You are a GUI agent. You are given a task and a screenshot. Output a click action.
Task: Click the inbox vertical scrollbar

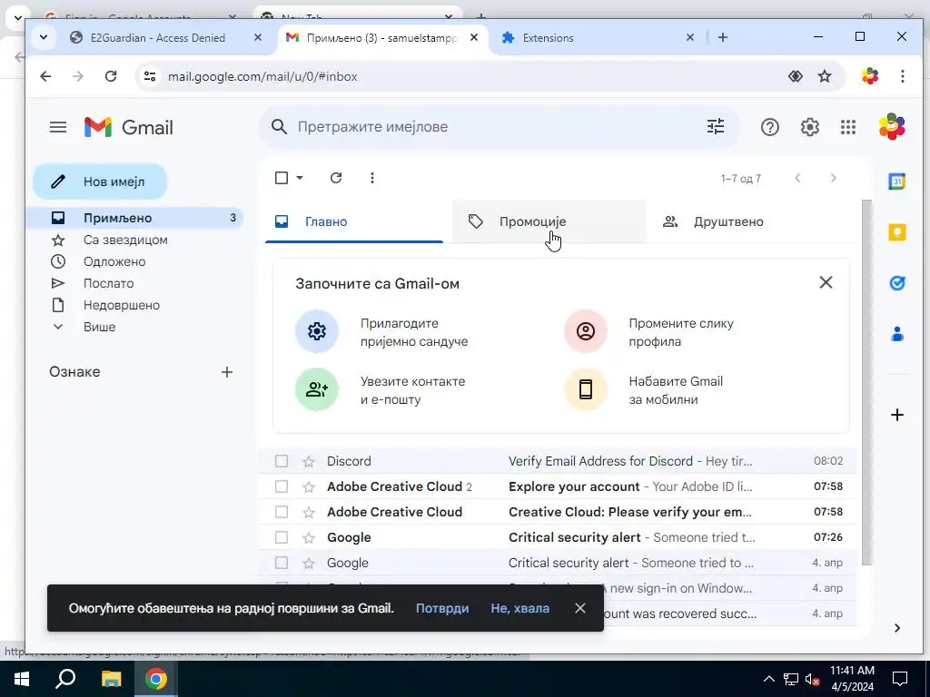(866, 382)
